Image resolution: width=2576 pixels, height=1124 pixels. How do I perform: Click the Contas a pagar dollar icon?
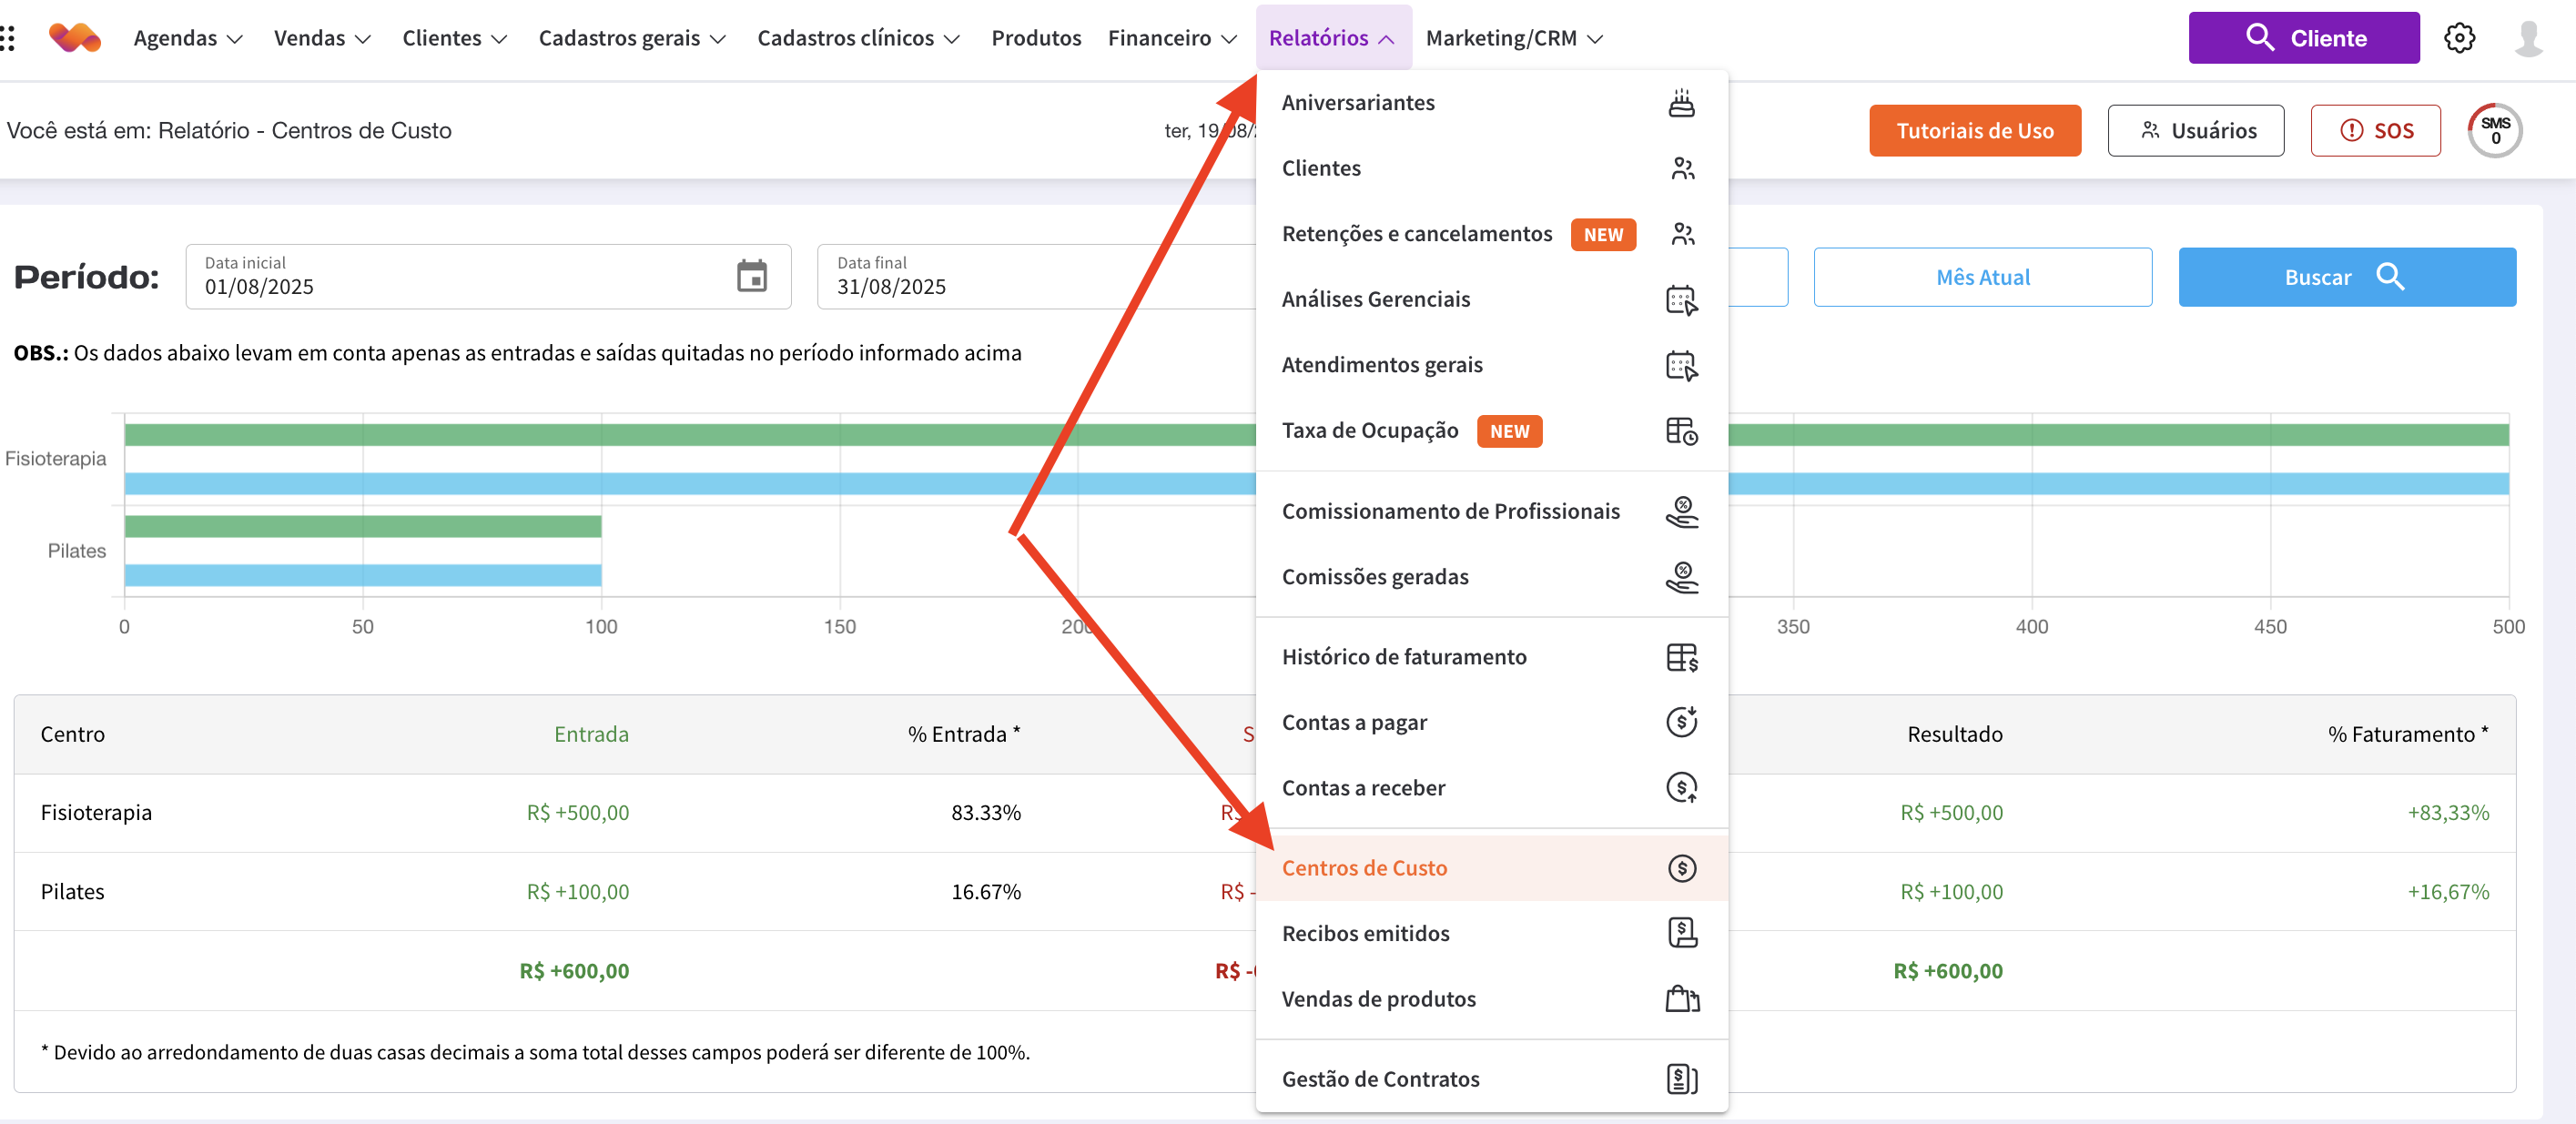[x=1681, y=722]
